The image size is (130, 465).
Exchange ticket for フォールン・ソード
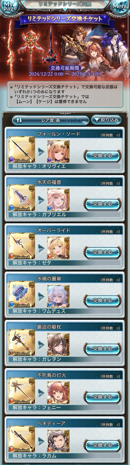click(x=102, y=156)
